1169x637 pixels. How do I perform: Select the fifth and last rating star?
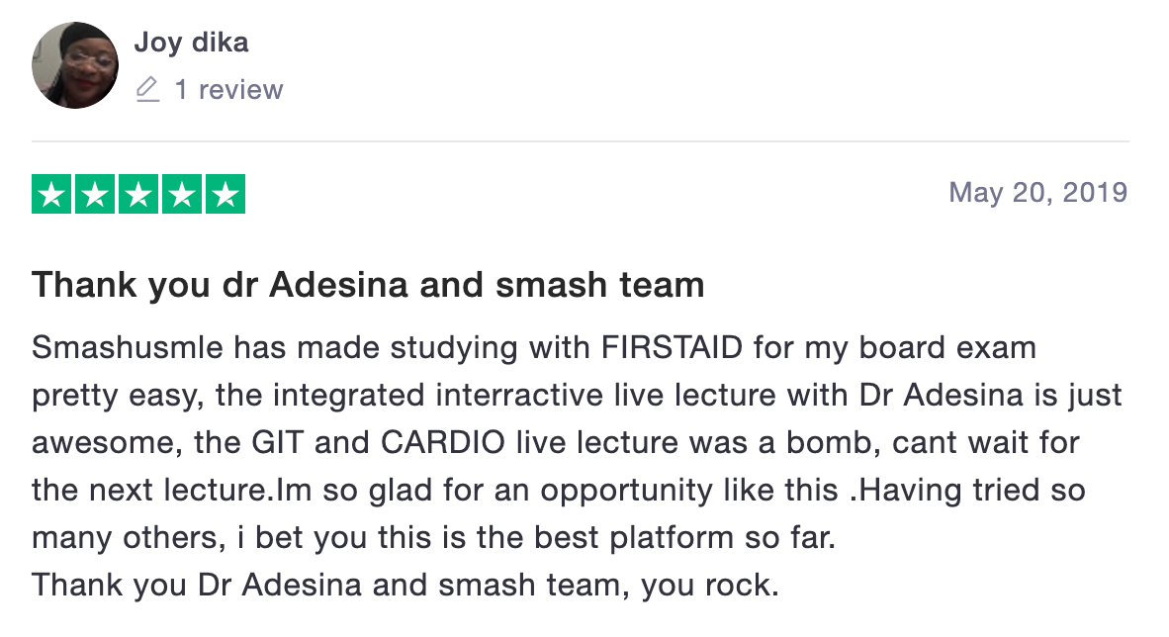tap(225, 194)
